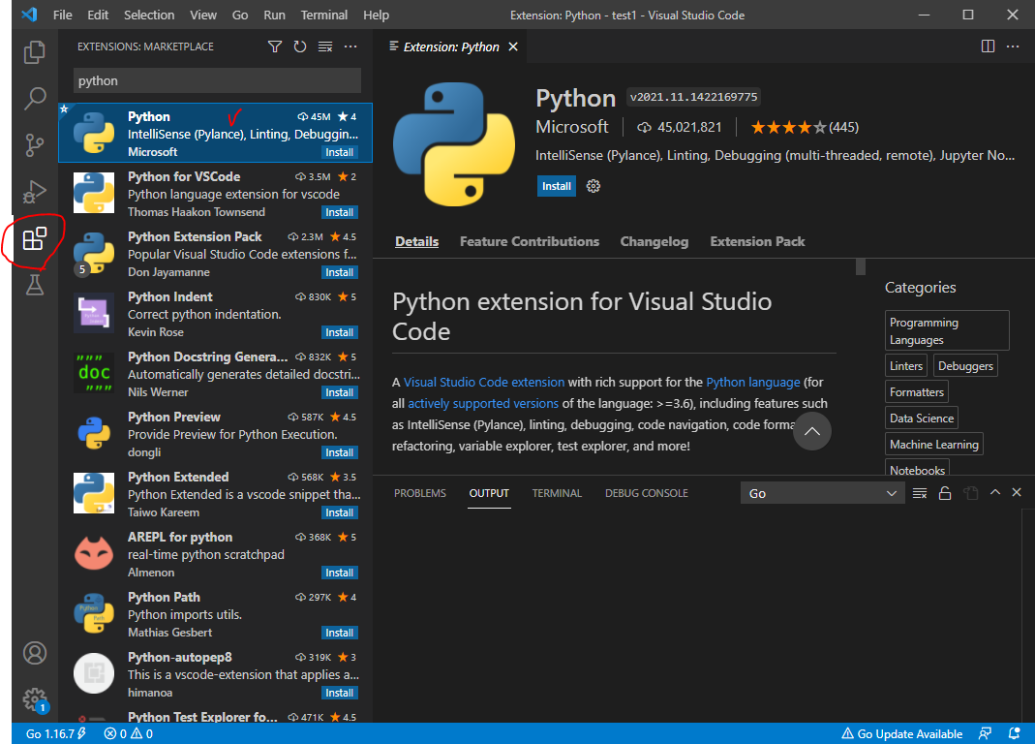Click Go 1.16.7 version in status bar
The height and width of the screenshot is (744, 1035).
(x=55, y=733)
